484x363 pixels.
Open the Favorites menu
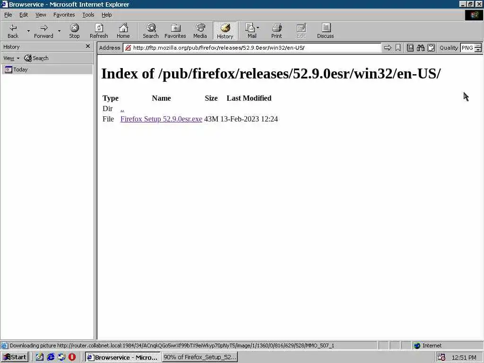point(64,15)
